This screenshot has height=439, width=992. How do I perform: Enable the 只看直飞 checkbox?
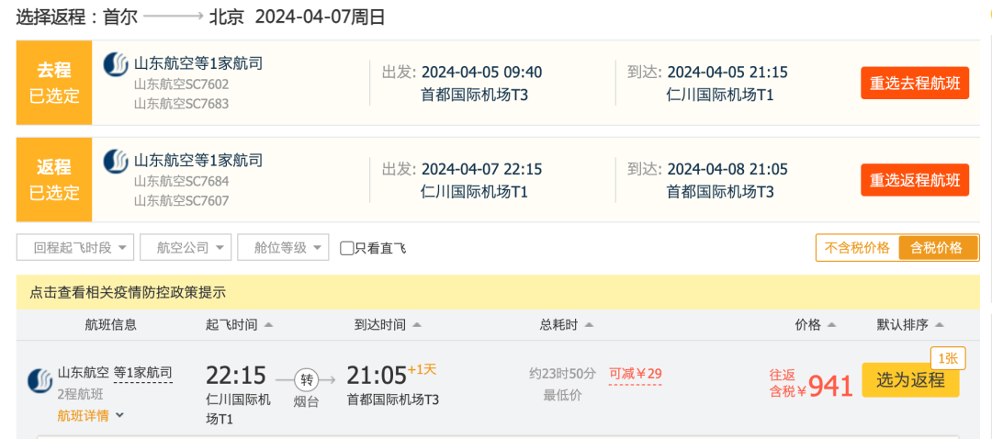click(347, 248)
